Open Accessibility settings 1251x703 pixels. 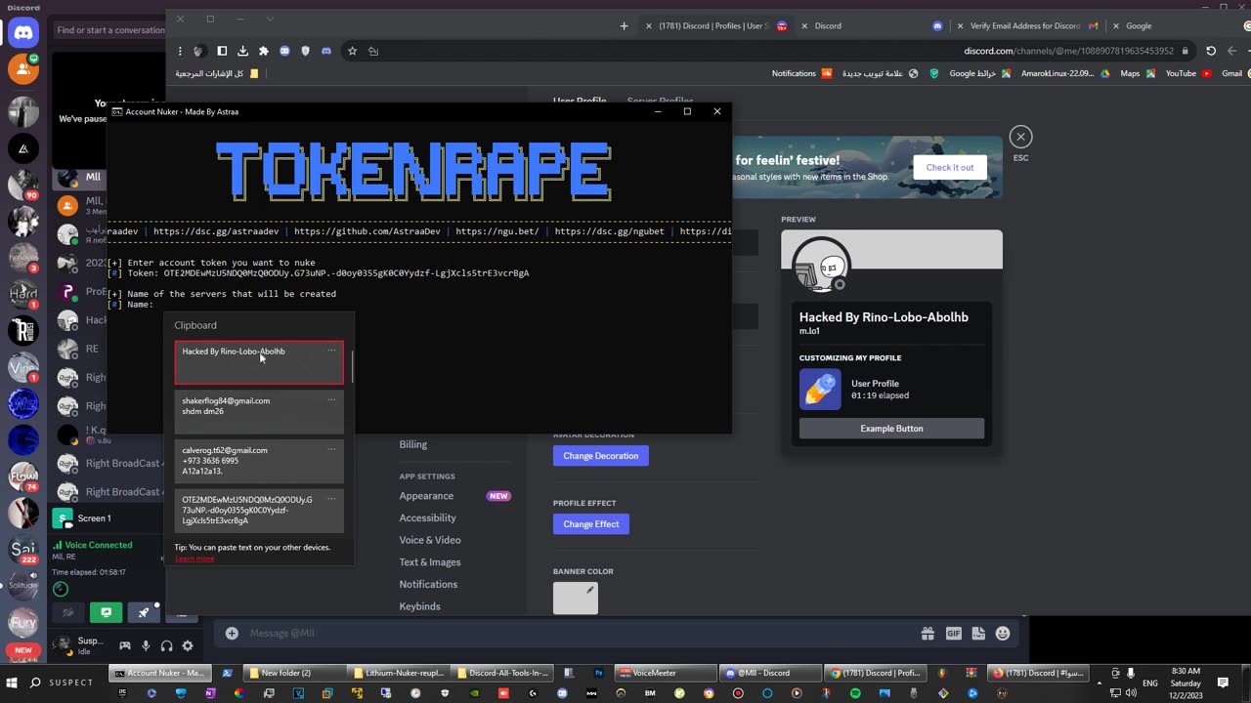coord(427,517)
